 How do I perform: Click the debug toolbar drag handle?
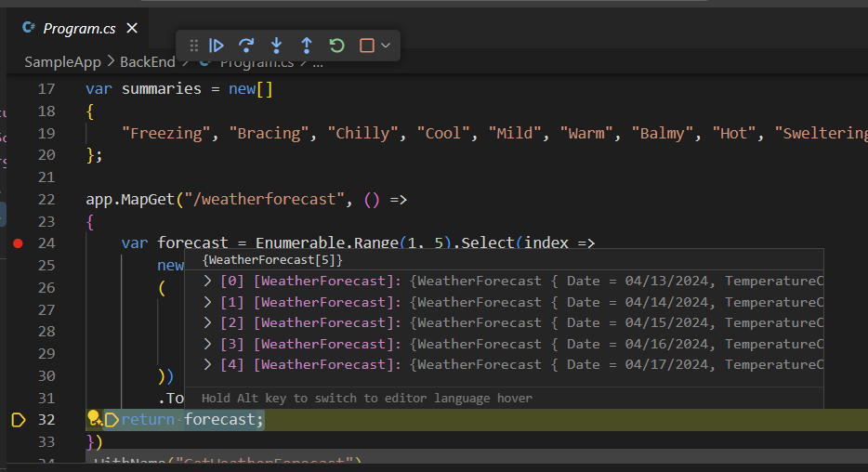point(193,46)
